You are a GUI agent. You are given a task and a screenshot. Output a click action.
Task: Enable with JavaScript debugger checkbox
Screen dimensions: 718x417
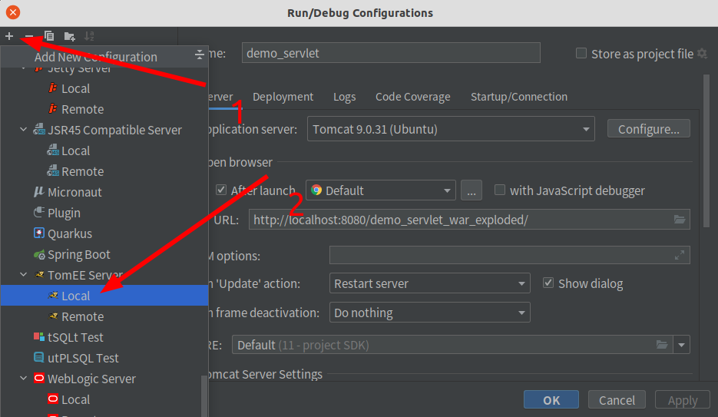(500, 190)
